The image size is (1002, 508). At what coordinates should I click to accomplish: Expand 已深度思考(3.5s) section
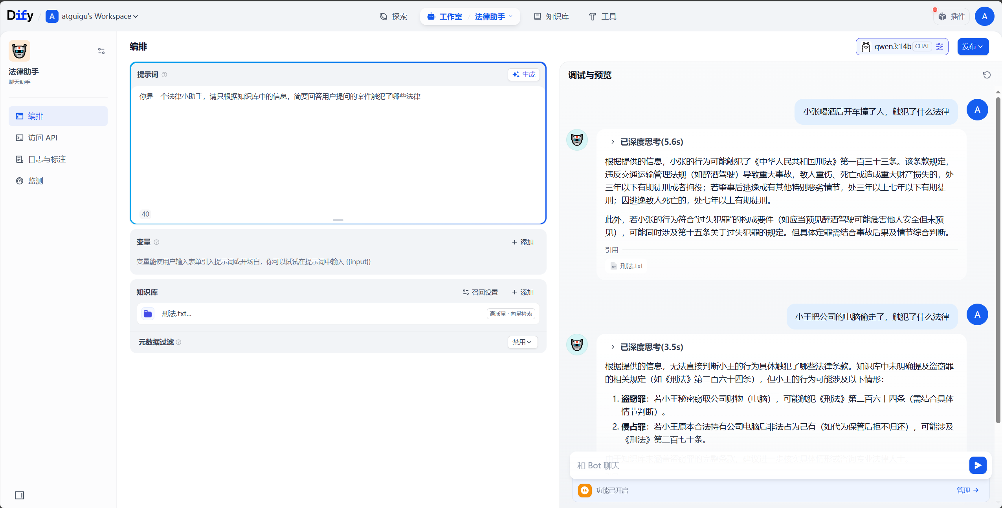coord(648,347)
